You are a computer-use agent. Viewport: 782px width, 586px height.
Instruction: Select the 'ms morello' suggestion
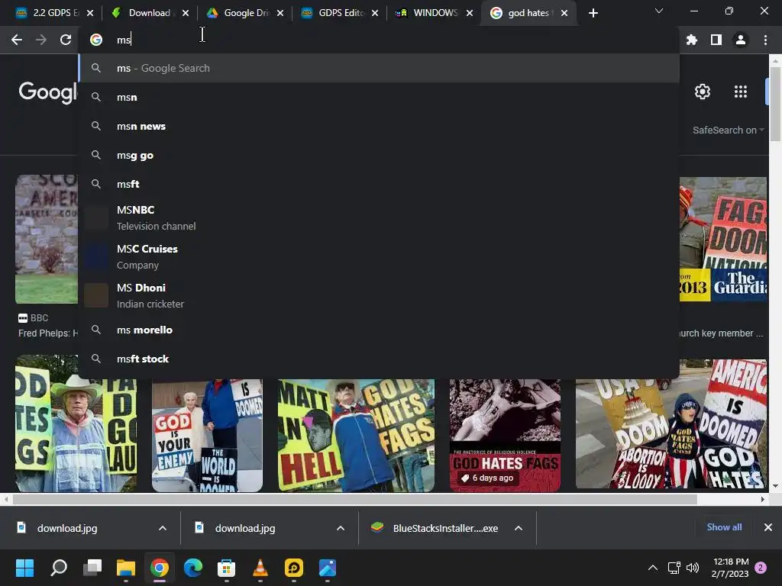tap(379, 330)
